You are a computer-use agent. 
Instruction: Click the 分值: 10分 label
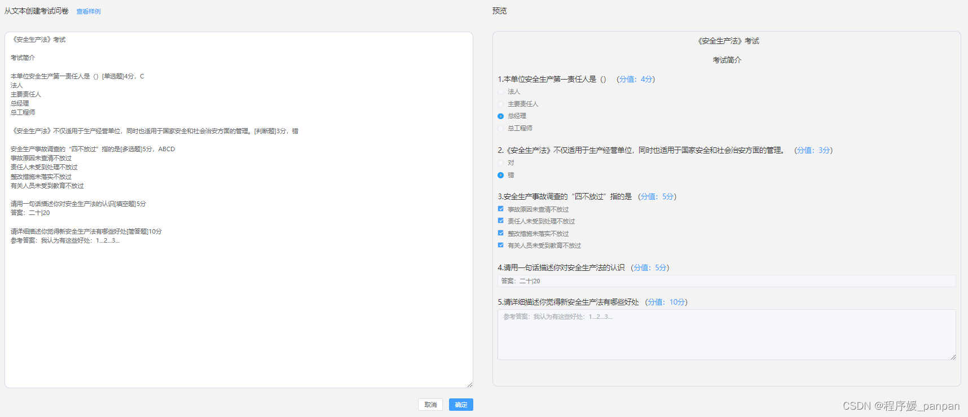pos(666,302)
